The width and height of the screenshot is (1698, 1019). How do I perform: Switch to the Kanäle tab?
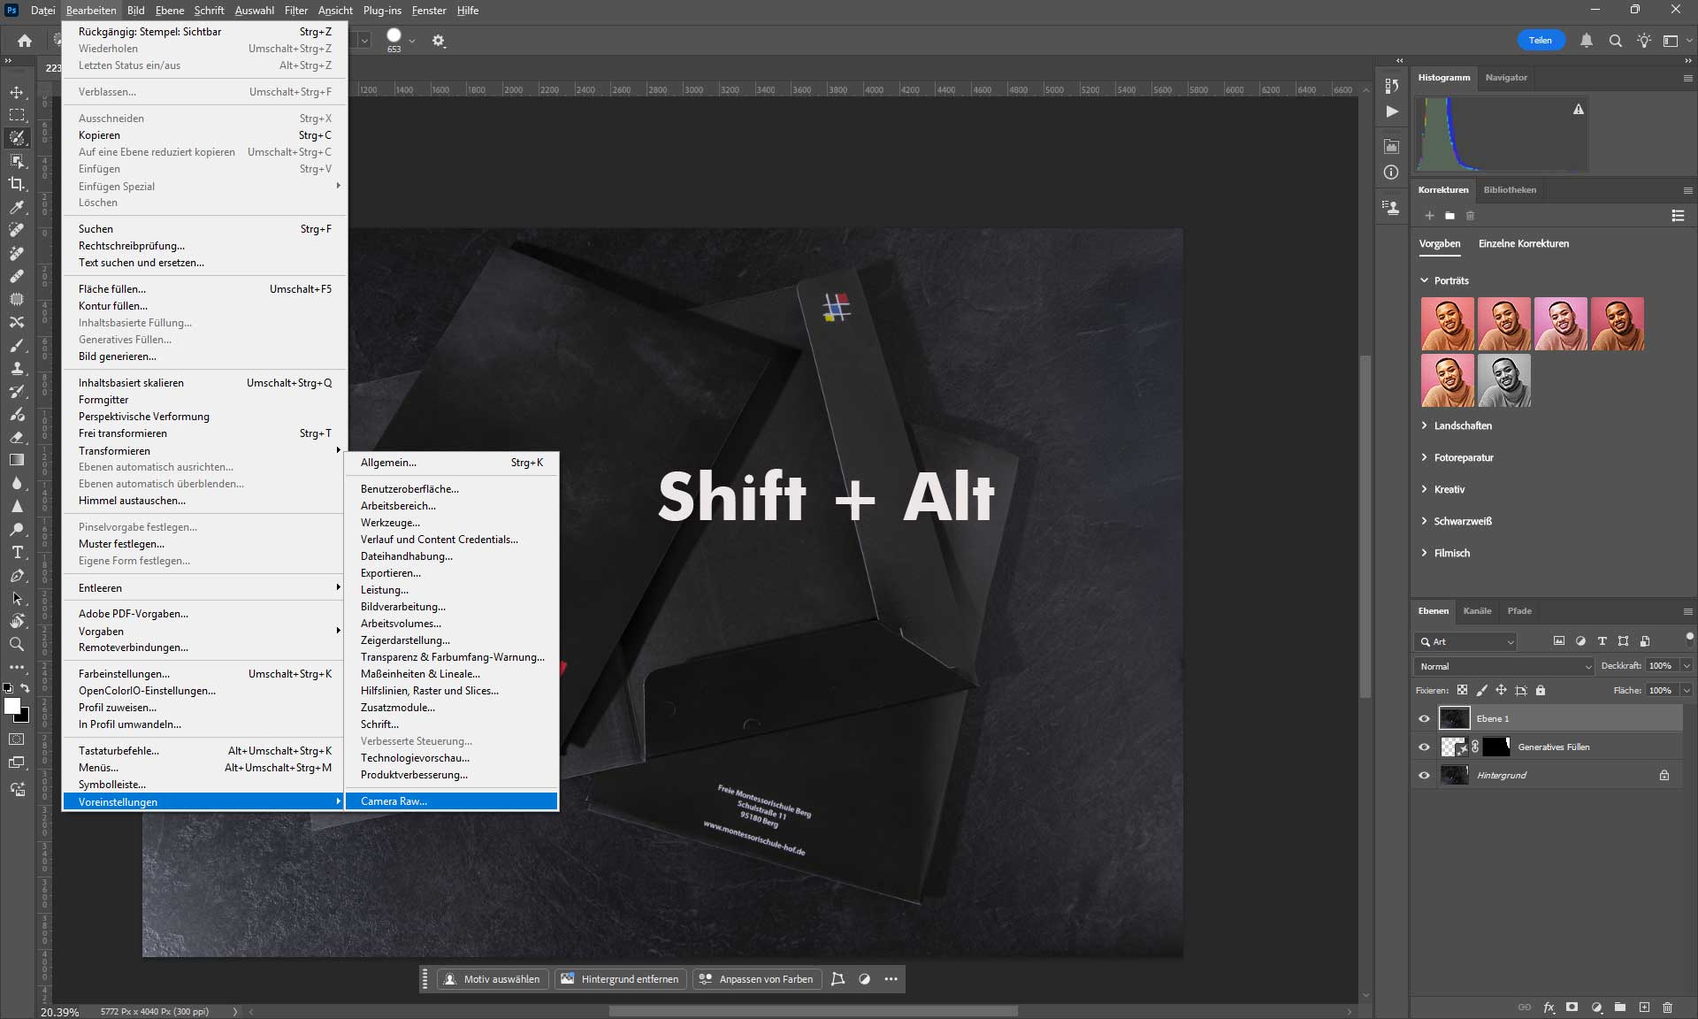[x=1477, y=610]
